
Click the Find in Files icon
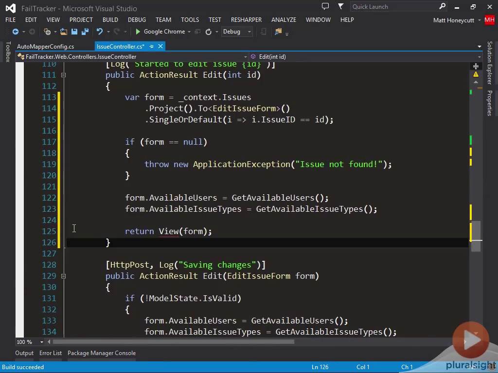click(278, 32)
